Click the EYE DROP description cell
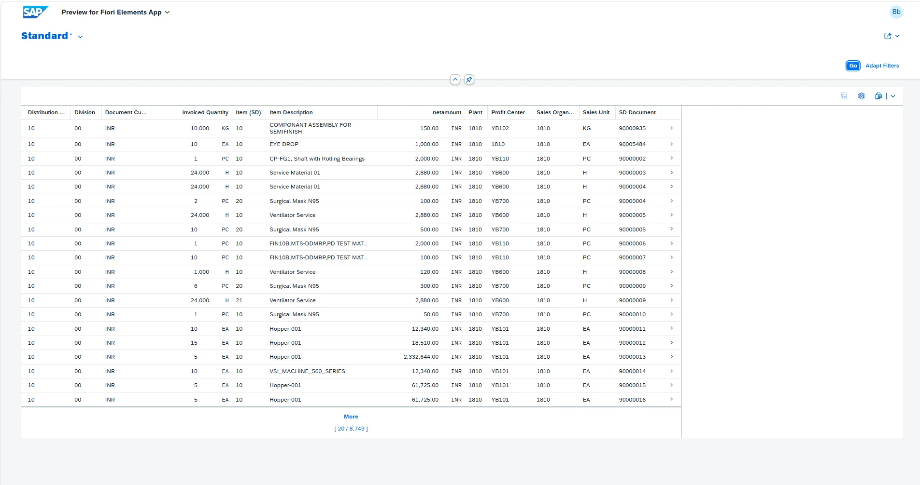This screenshot has width=920, height=485. click(284, 144)
